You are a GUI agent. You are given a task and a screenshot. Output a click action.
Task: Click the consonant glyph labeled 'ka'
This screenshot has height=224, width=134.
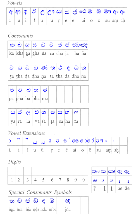pyautogui.click(x=12, y=45)
